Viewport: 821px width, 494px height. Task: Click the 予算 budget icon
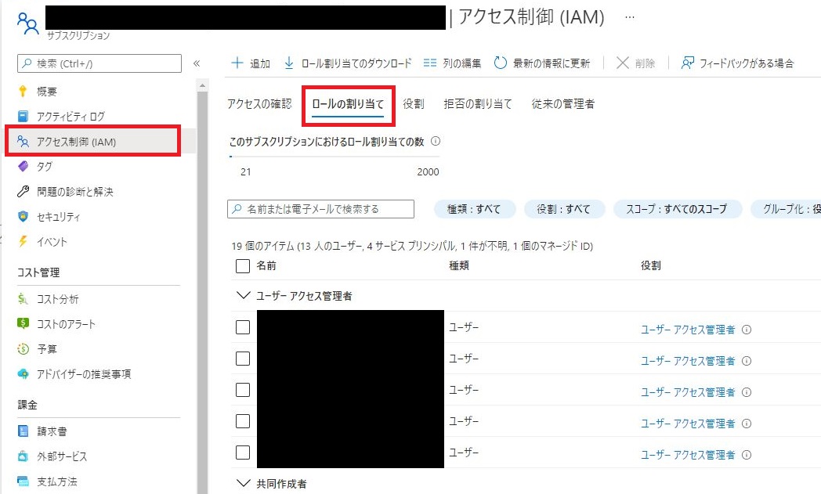pyautogui.click(x=23, y=348)
